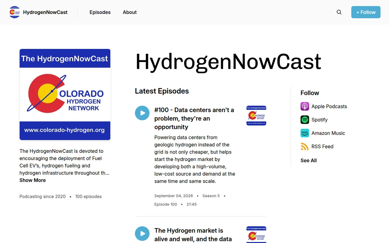Click the Amazon Music icon

(305, 133)
